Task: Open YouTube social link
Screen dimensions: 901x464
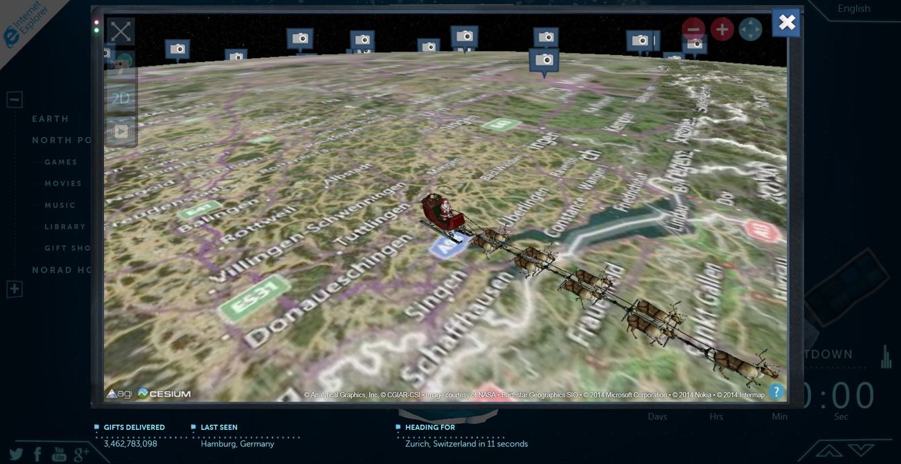Action: tap(58, 454)
